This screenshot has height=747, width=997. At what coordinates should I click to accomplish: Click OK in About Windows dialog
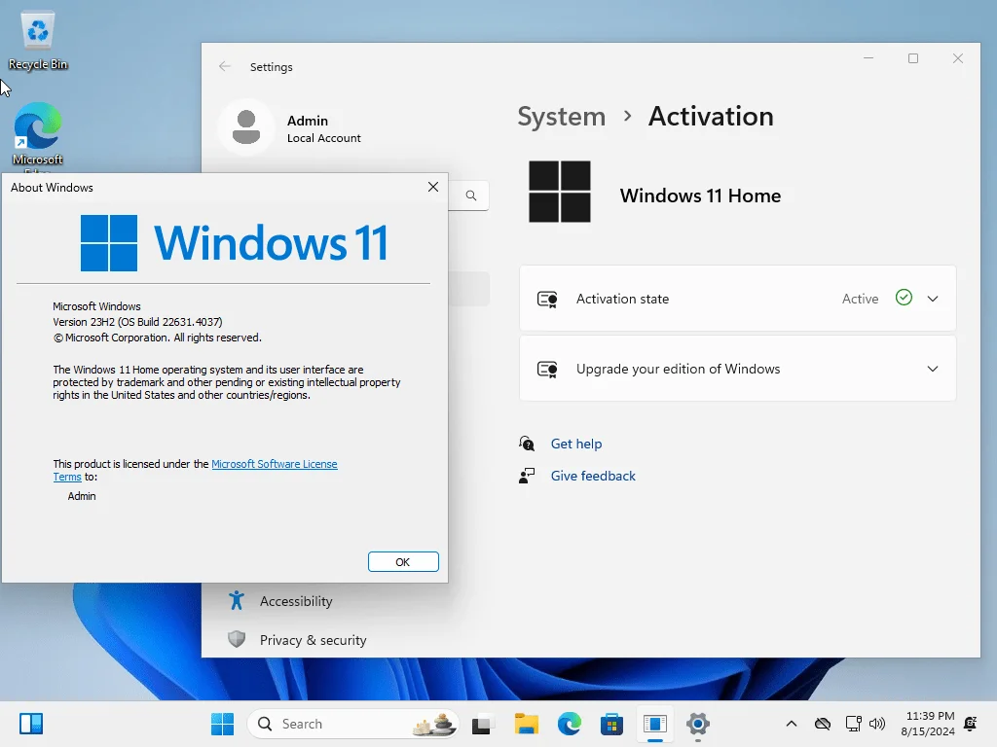point(403,561)
